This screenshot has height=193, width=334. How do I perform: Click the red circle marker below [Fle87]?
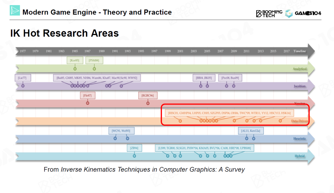(x=88, y=103)
